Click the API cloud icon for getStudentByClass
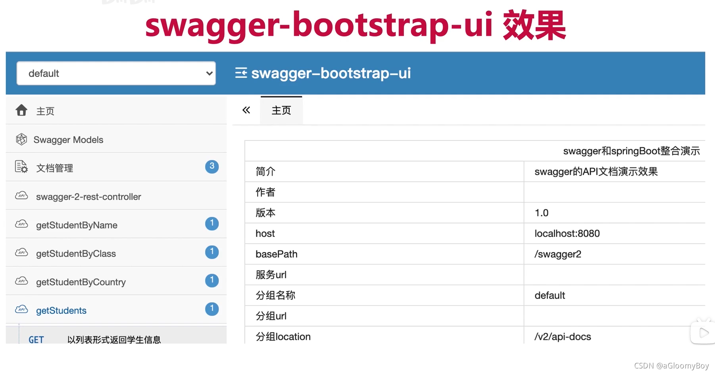Image resolution: width=715 pixels, height=374 pixels. coord(21,253)
